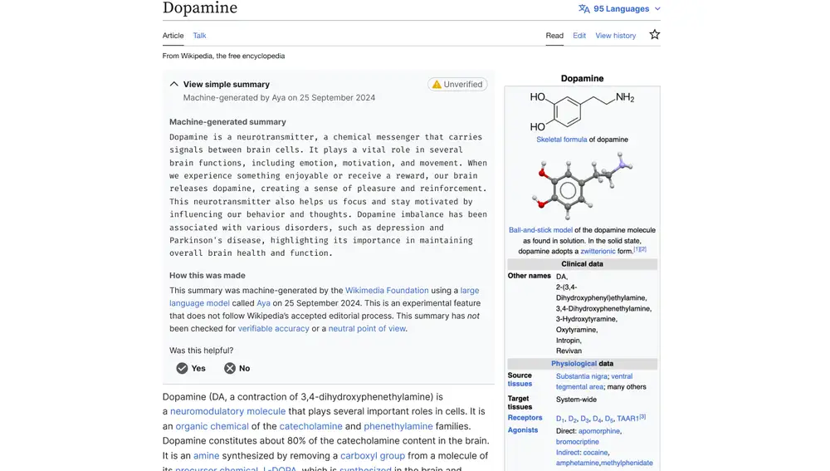Switch to the Article tab
This screenshot has height=471, width=830.
click(173, 36)
